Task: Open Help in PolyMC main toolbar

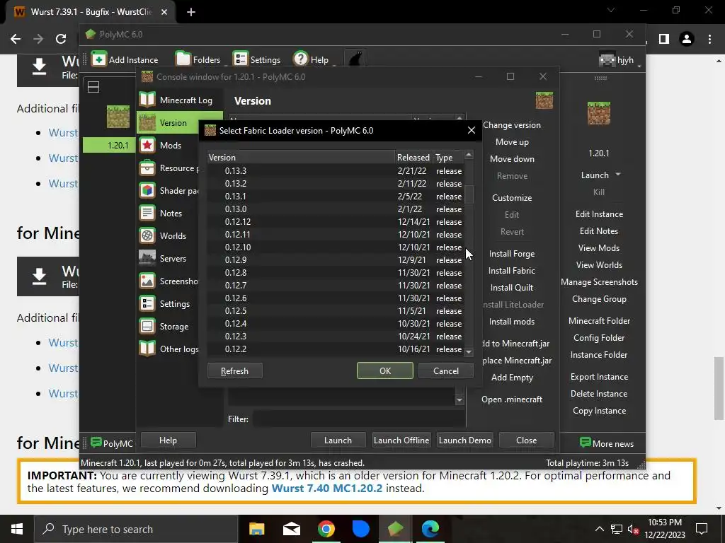Action: click(312, 59)
